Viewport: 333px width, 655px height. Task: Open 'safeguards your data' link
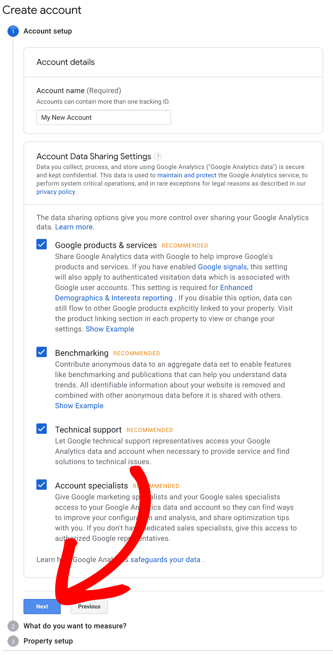click(x=165, y=560)
